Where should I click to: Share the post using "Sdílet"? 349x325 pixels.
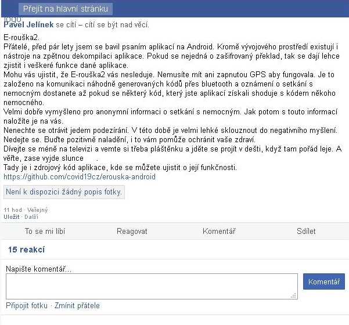point(306,231)
